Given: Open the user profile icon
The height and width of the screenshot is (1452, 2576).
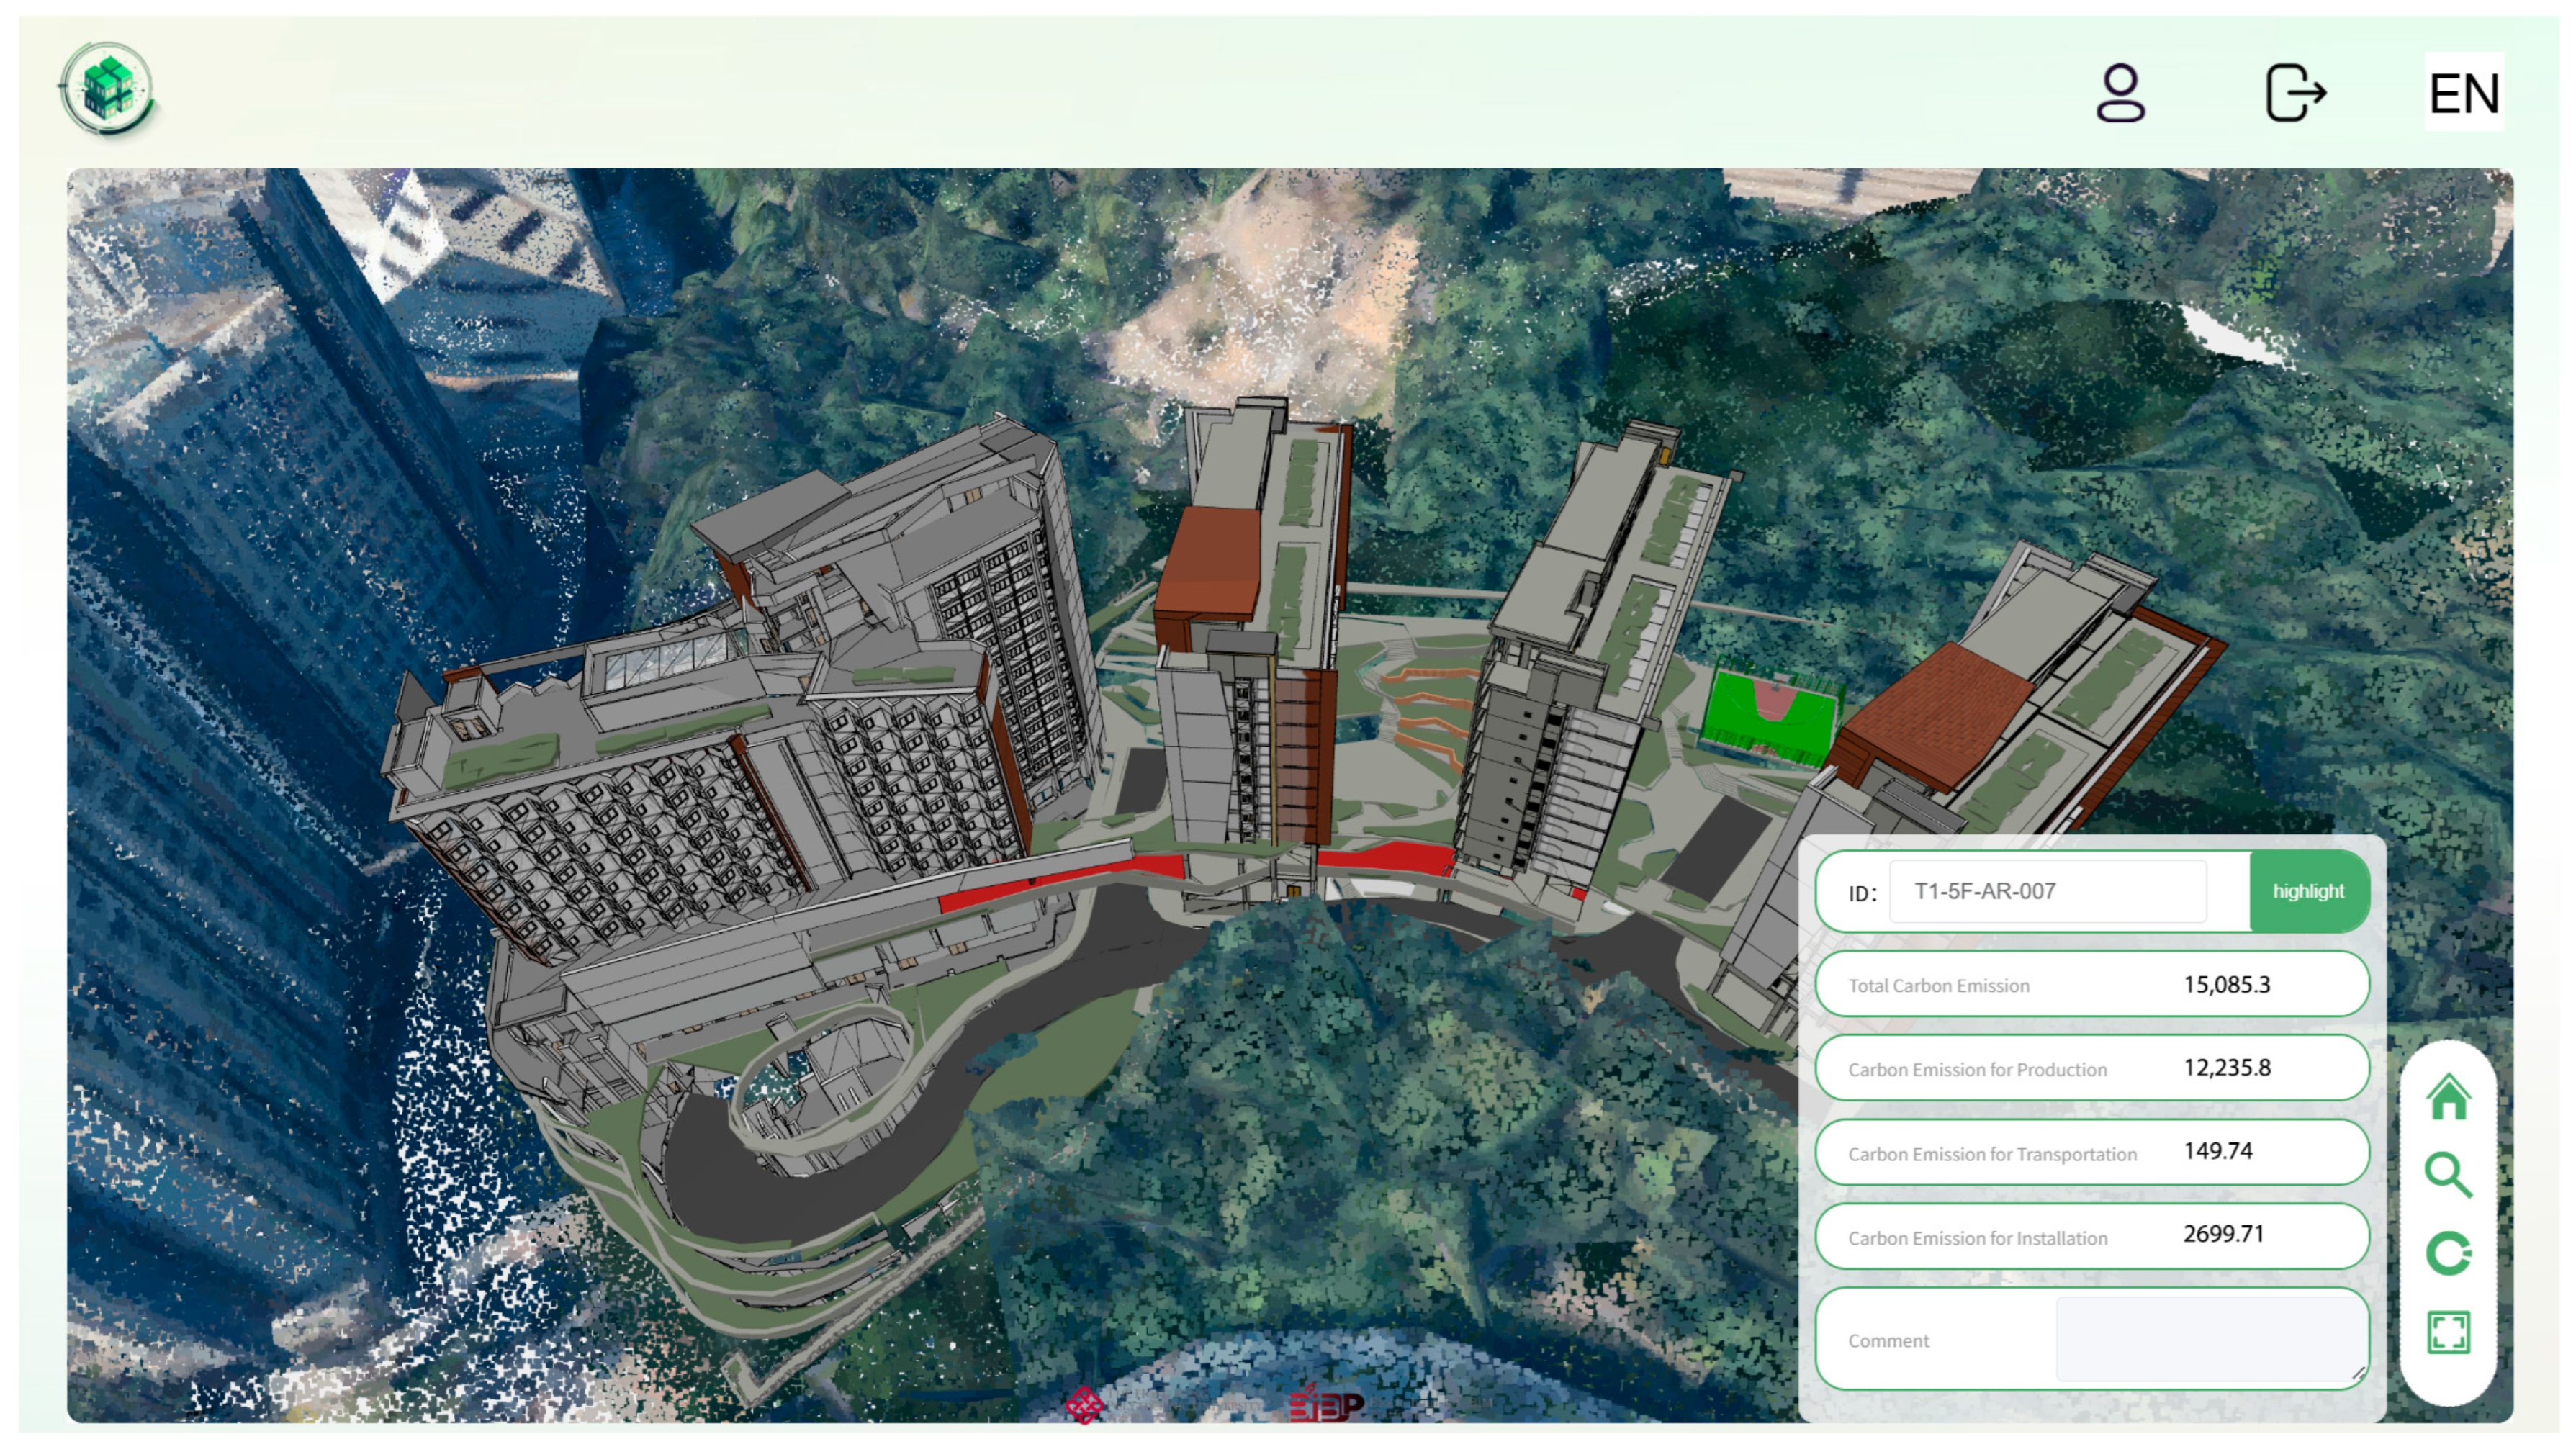Looking at the screenshot, I should click(x=2120, y=93).
